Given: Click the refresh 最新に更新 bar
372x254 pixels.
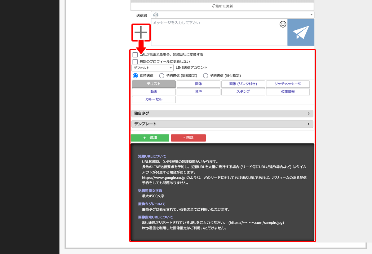Looking at the screenshot, I should 222,6.
